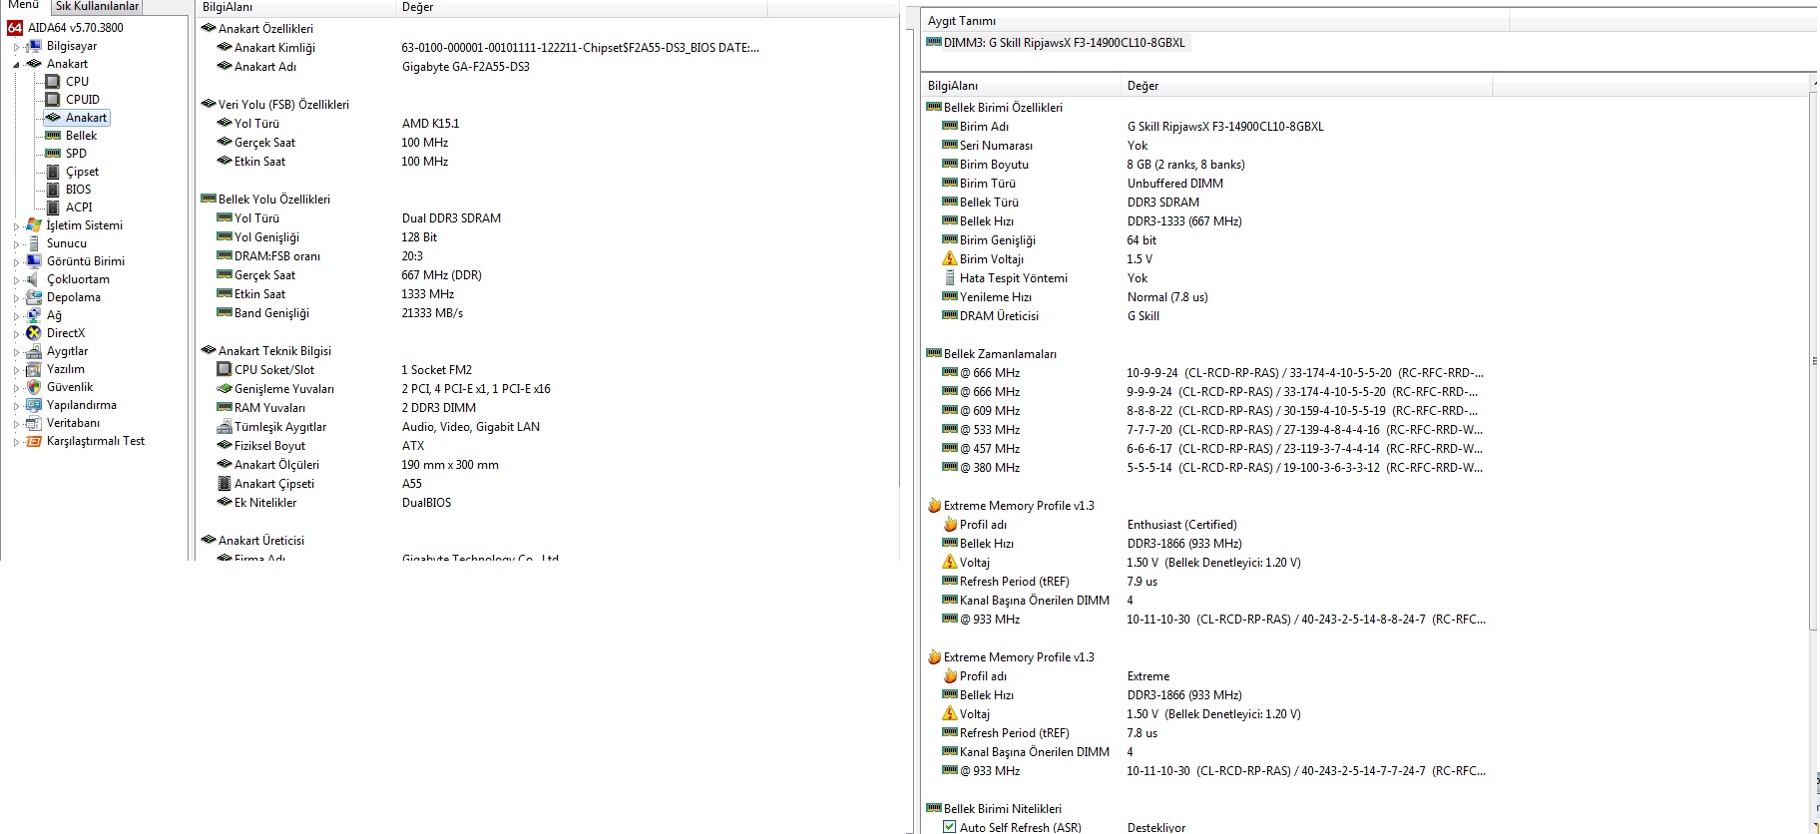
Task: Click the AIDA64 v5.70.3800 root icon
Action: [15, 28]
